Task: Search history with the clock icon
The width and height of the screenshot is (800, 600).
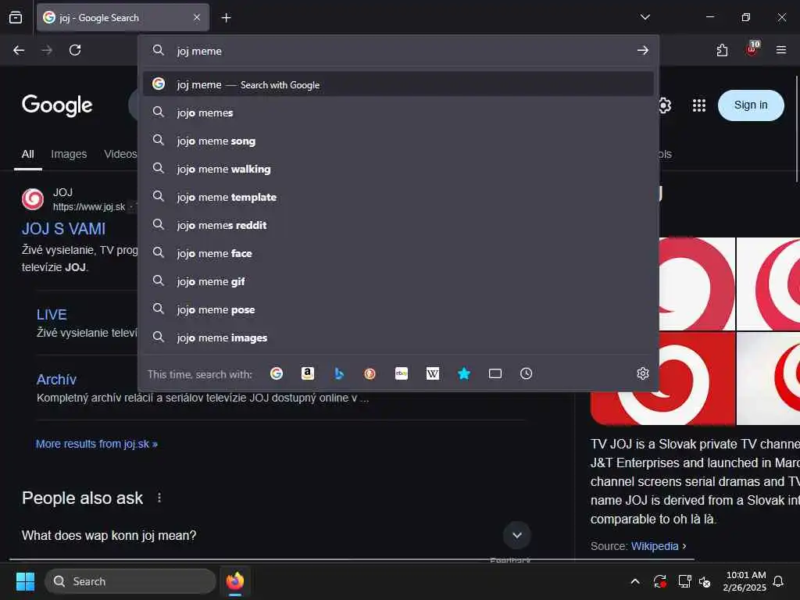Action: point(526,373)
